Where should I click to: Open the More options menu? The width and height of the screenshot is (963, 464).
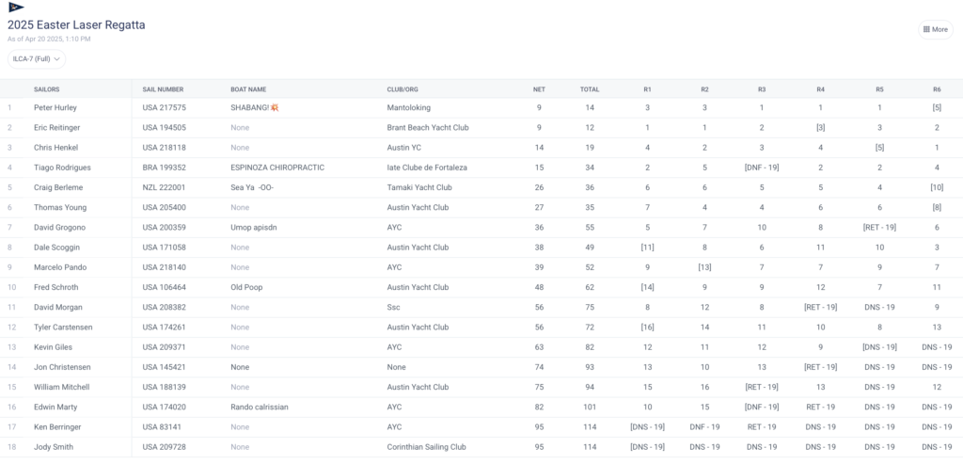coord(935,29)
